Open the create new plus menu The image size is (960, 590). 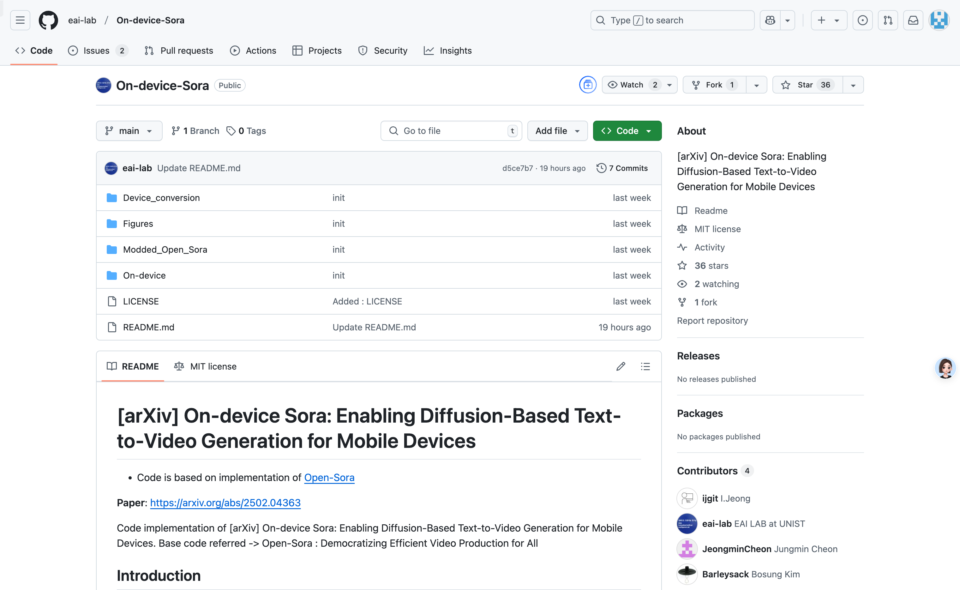[x=829, y=20]
